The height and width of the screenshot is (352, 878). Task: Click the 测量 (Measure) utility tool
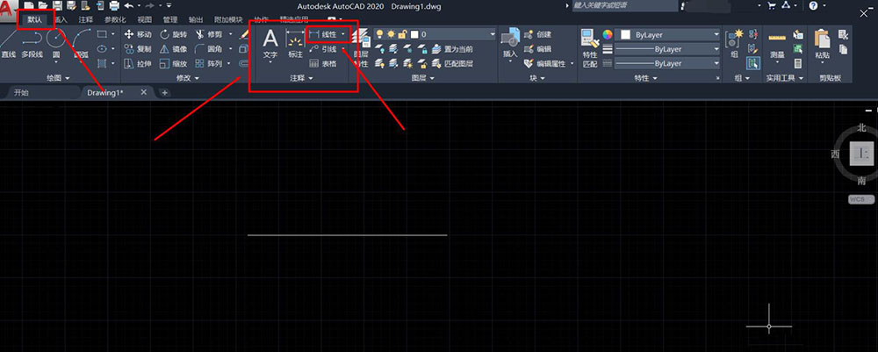pos(775,43)
